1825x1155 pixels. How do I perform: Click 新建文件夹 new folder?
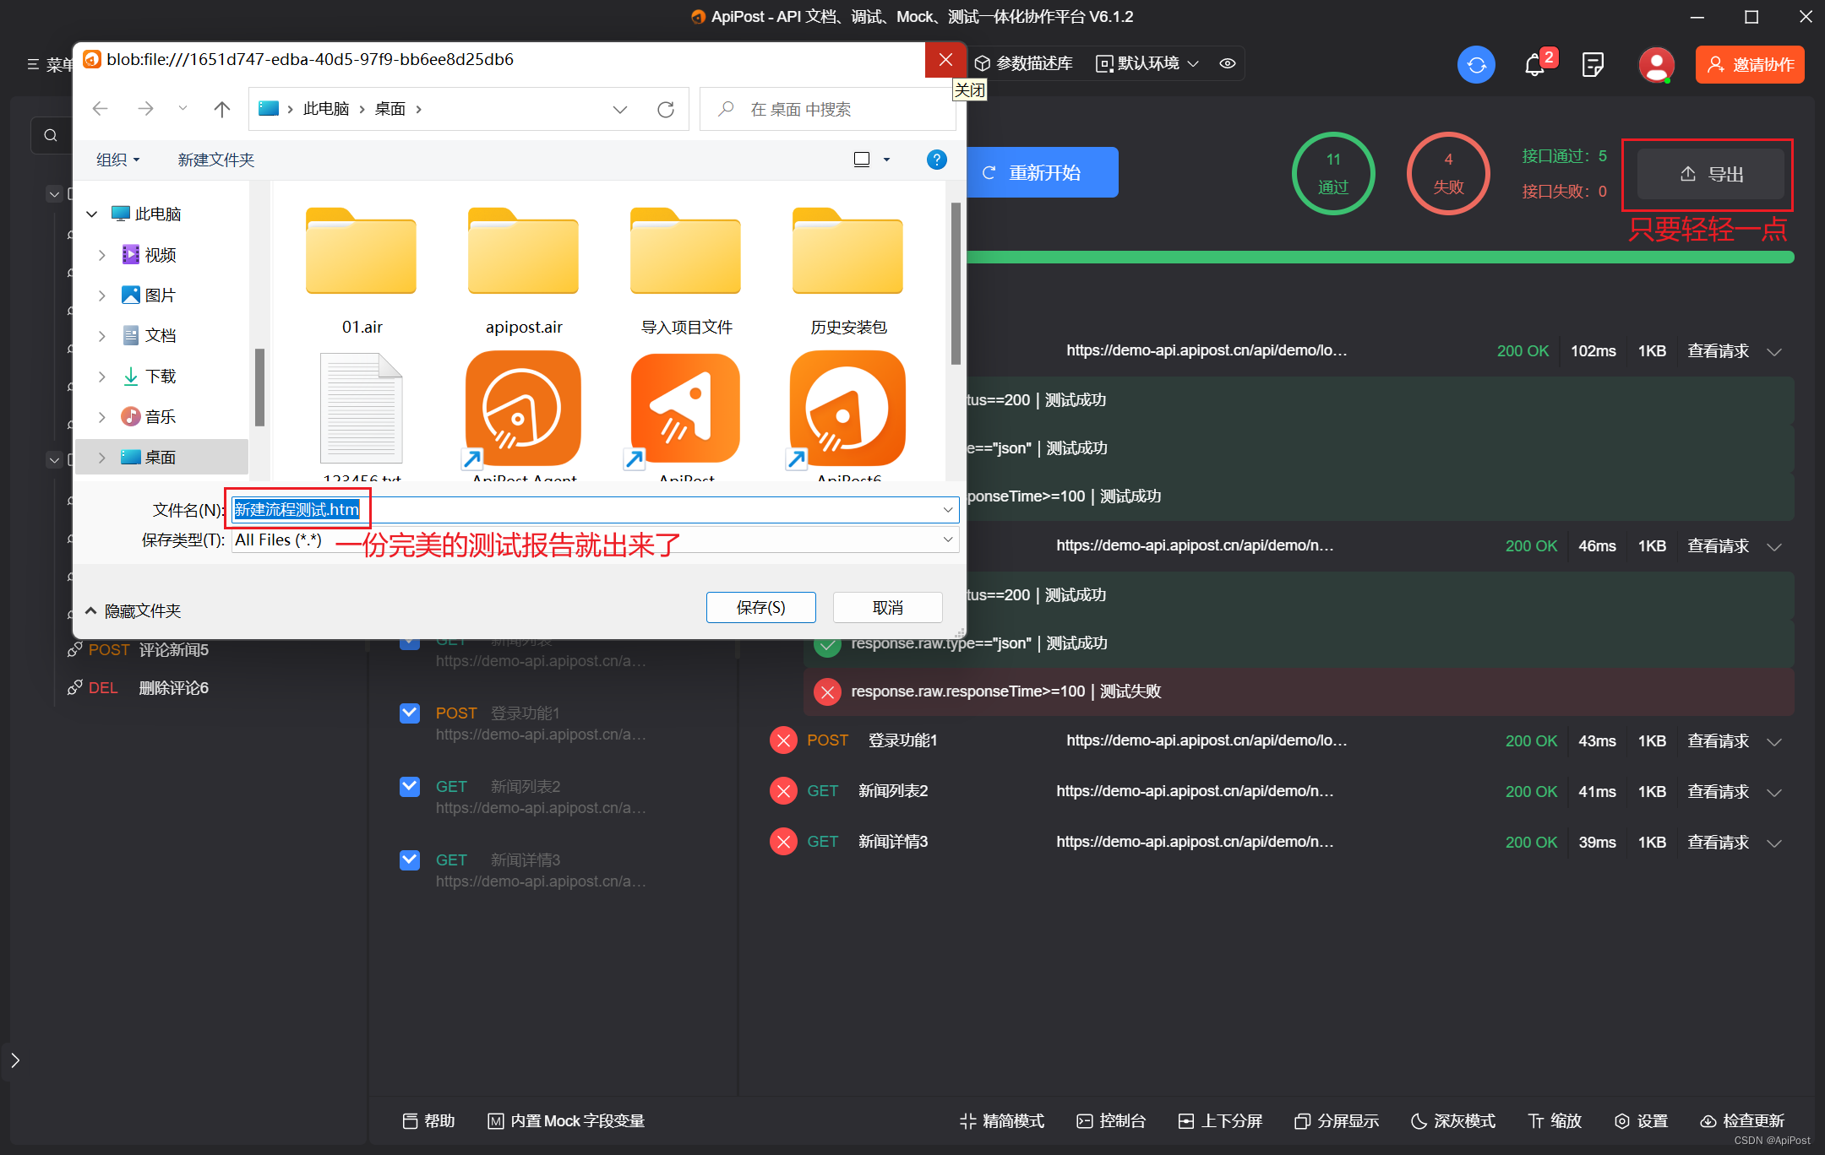[x=216, y=160]
